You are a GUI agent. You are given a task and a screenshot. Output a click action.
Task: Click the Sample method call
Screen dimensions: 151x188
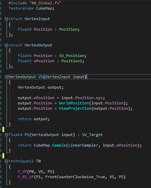tap(59, 145)
